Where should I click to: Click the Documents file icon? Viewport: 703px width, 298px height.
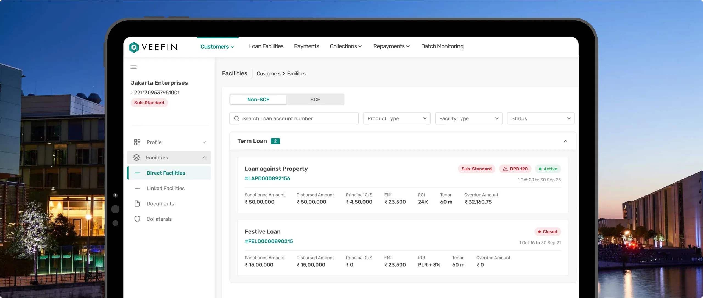point(137,204)
